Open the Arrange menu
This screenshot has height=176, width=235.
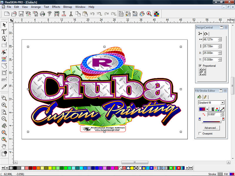point(36,7)
